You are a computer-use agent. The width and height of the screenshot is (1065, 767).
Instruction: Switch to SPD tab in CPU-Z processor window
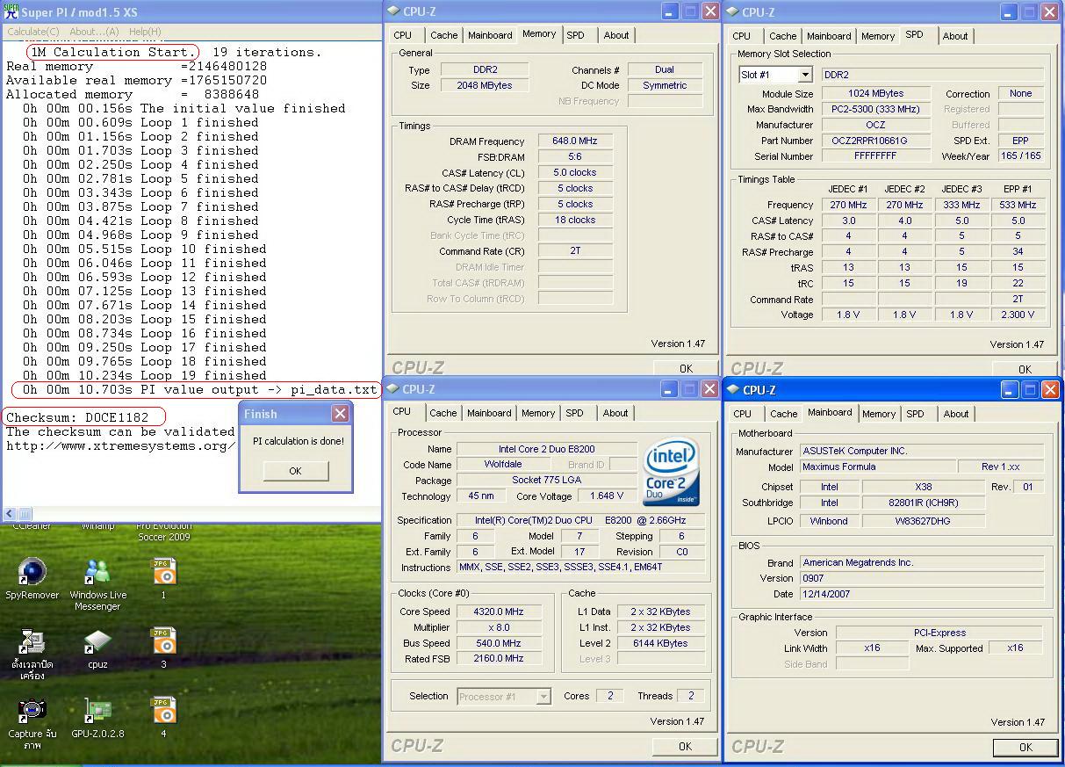[574, 413]
